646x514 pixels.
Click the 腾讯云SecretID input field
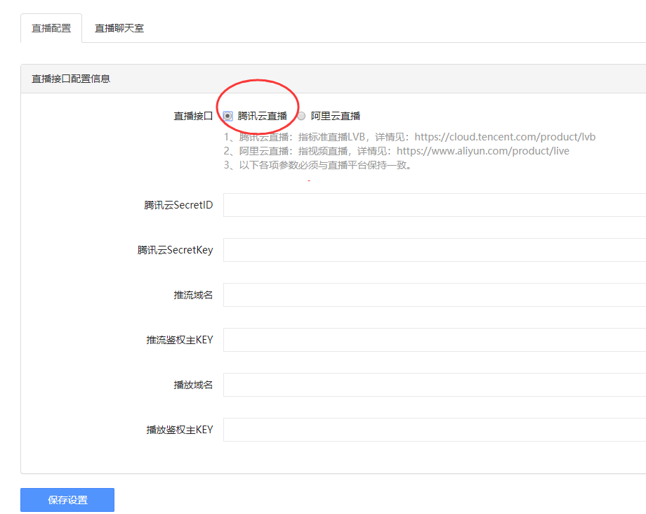pos(435,205)
